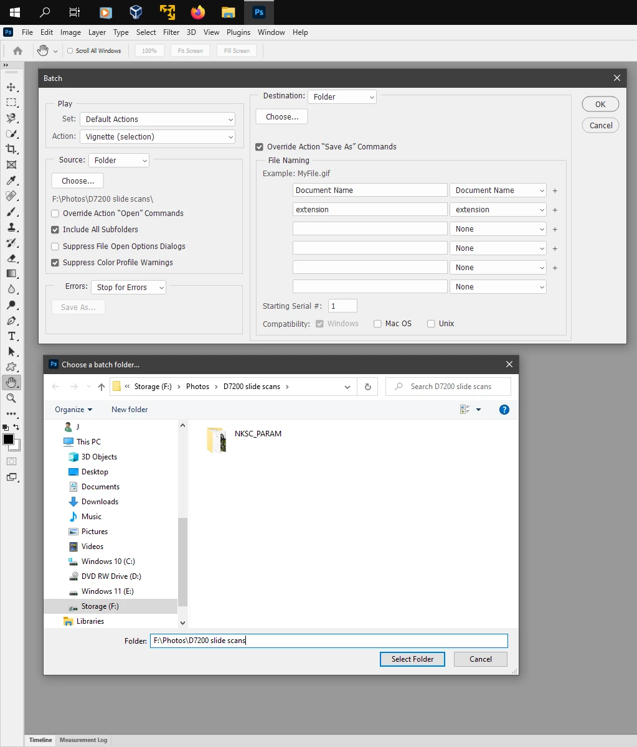Viewport: 637px width, 747px height.
Task: Click Choose button under Source
Action: point(78,181)
